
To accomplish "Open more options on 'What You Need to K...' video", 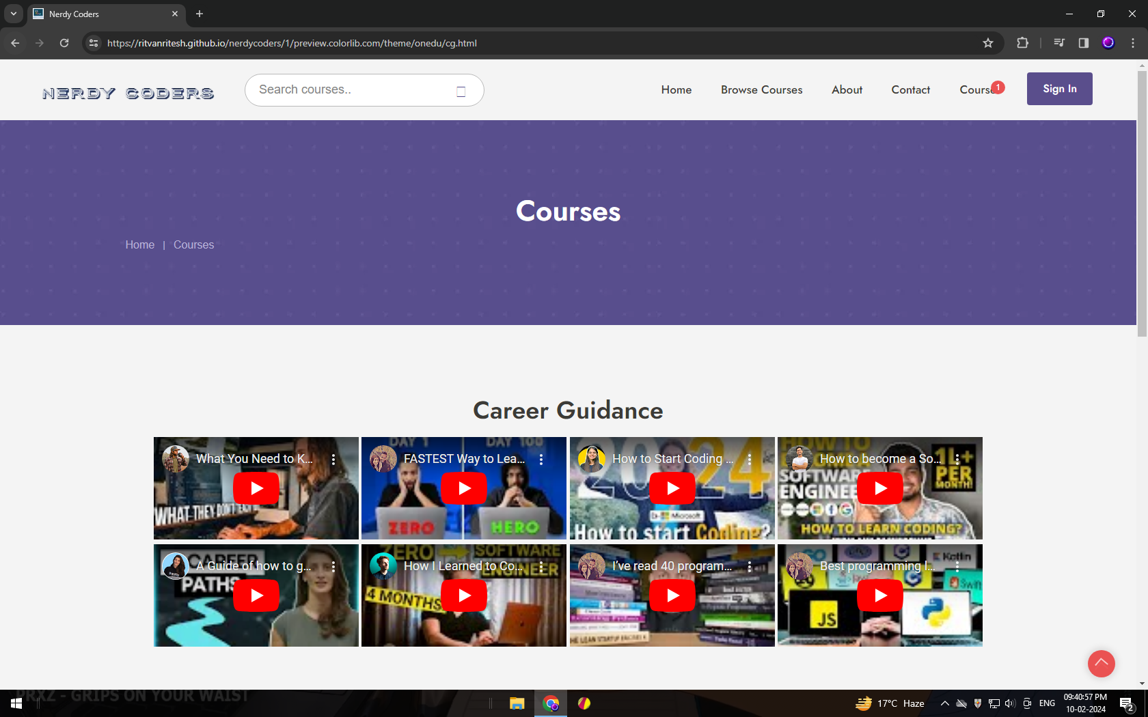I will click(x=333, y=460).
